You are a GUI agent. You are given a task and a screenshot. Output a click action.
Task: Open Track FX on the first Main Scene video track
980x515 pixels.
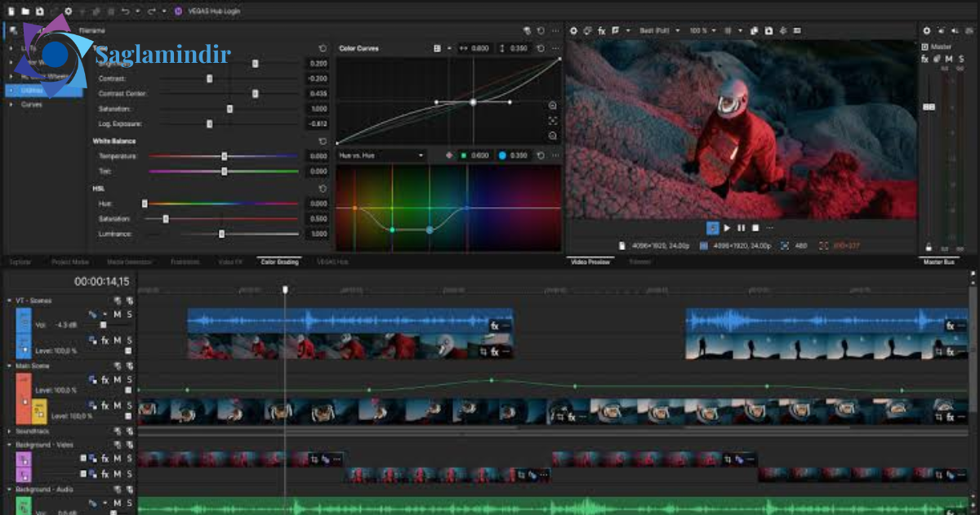tap(105, 379)
